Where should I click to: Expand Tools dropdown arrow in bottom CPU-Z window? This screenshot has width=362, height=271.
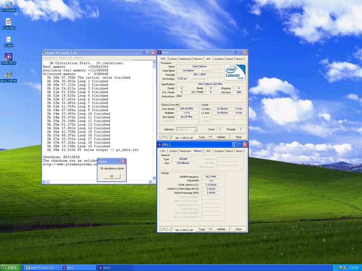click(210, 229)
